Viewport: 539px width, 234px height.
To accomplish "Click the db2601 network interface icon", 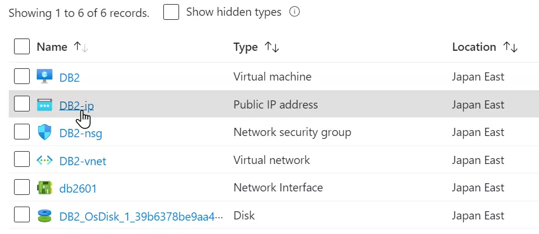I will [45, 188].
